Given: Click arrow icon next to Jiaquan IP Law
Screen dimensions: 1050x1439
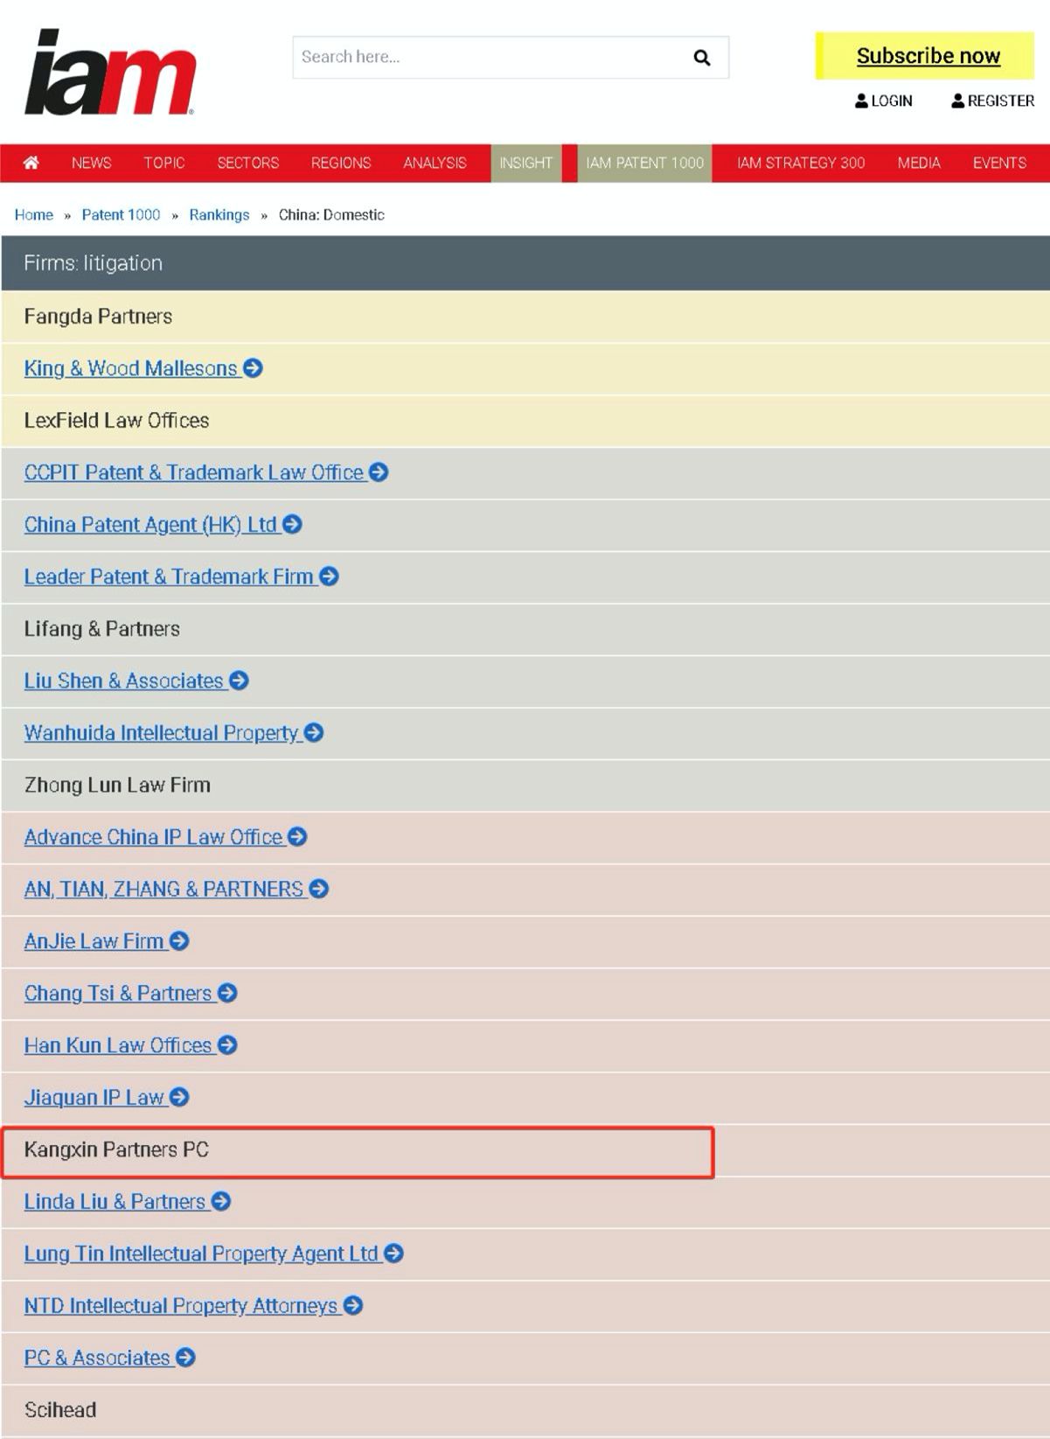Looking at the screenshot, I should click(x=179, y=1097).
